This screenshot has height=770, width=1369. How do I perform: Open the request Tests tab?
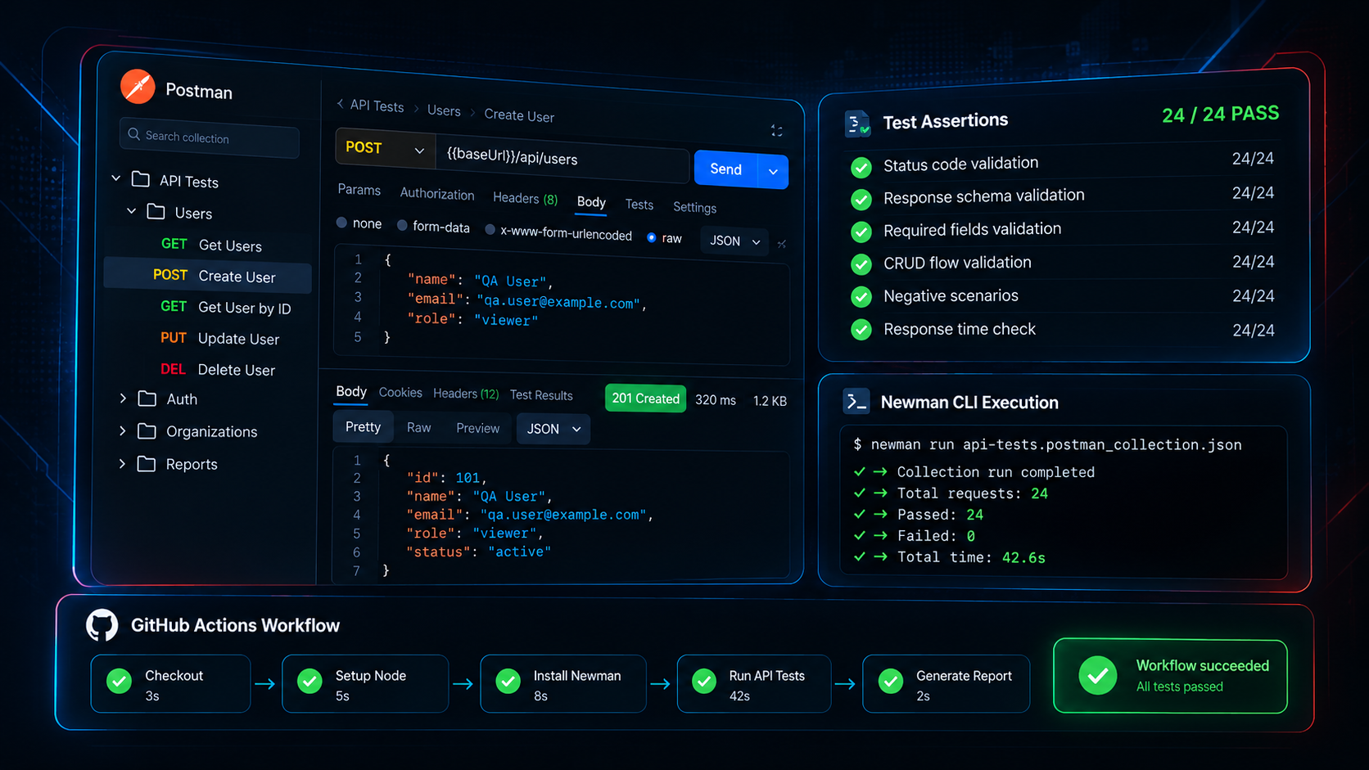[639, 205]
